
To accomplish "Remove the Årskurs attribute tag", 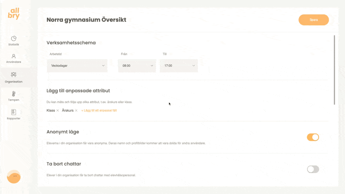I will 76,111.
